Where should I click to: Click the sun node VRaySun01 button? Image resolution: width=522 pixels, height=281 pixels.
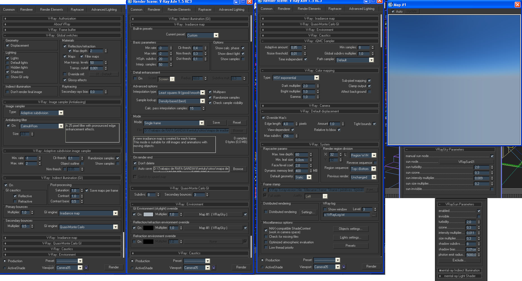pos(466,162)
